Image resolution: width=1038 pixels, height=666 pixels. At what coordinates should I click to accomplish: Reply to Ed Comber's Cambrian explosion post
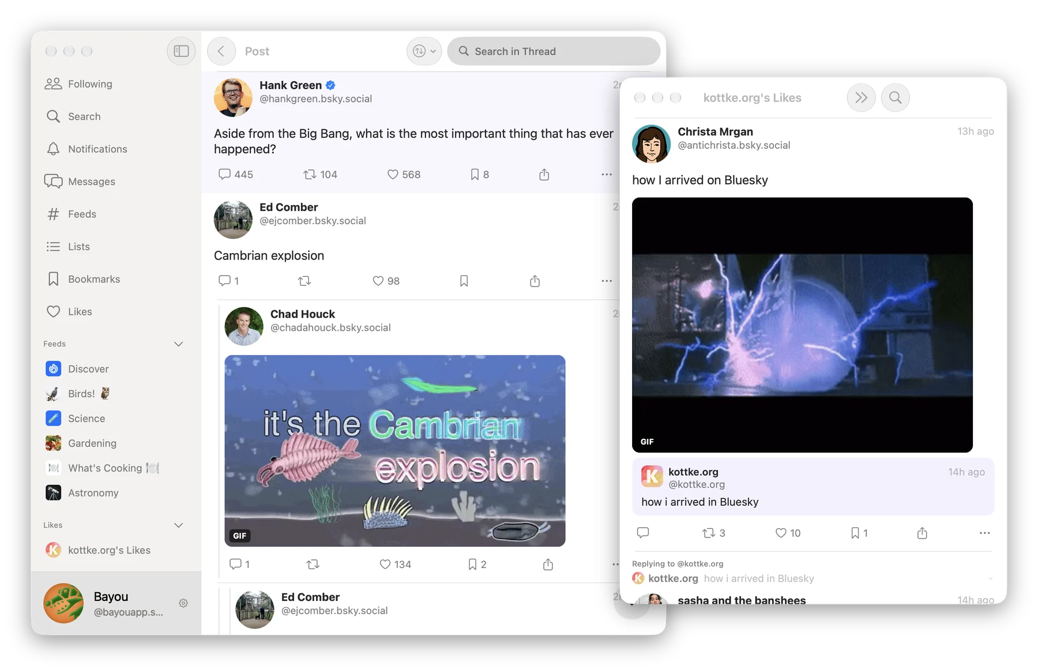coord(229,281)
